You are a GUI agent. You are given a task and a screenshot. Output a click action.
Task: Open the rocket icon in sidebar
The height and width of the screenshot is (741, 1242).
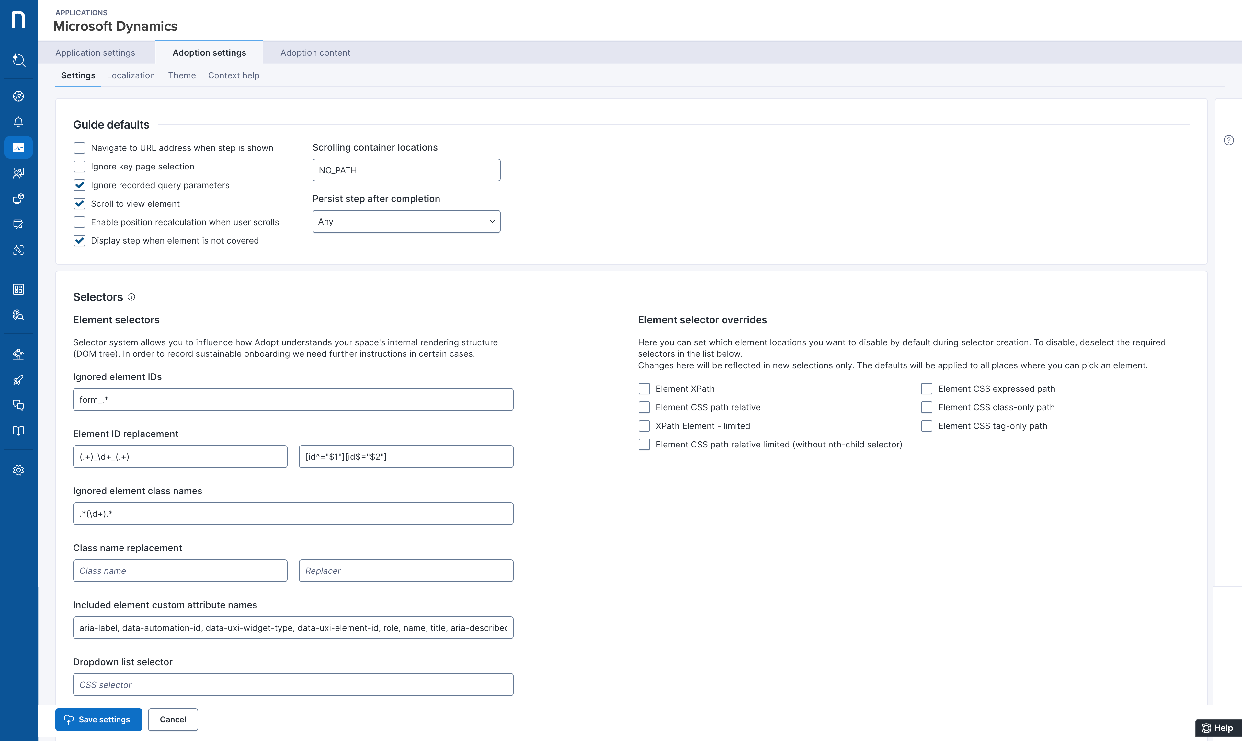click(x=18, y=380)
